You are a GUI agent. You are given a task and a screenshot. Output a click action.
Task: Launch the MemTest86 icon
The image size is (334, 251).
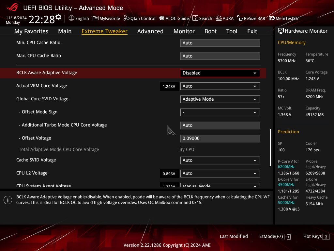[272, 18]
